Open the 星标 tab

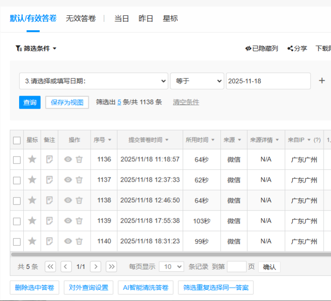coord(170,19)
